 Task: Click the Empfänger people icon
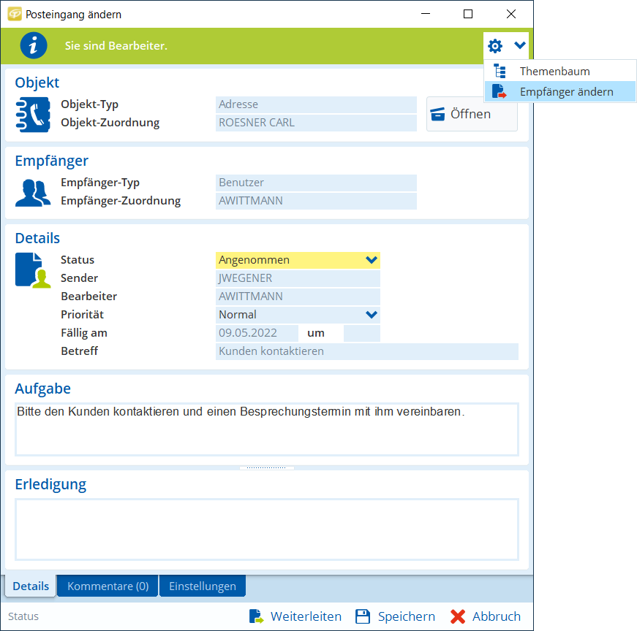pyautogui.click(x=32, y=192)
